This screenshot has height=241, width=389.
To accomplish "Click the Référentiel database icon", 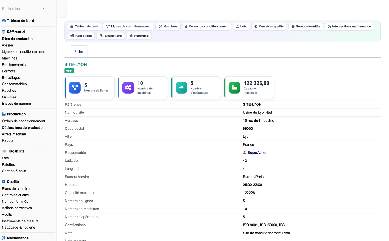I will point(3,32).
